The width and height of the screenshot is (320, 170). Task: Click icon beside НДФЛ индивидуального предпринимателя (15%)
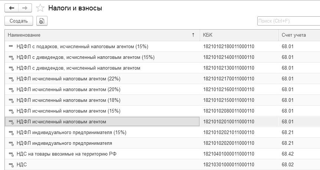10,133
